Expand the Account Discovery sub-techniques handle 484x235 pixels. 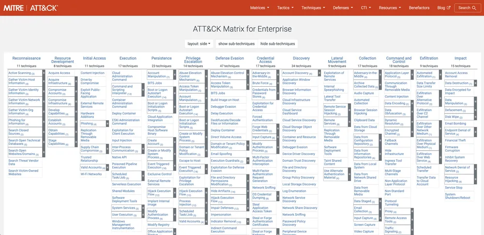(x=319, y=73)
